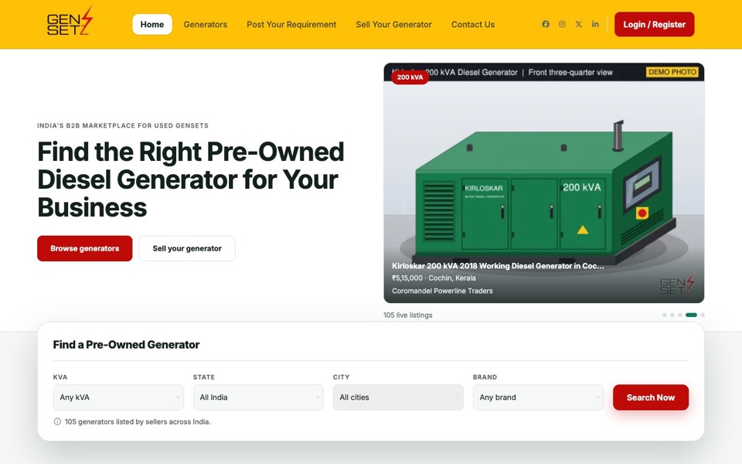Open the Facebook social icon

[x=546, y=24]
